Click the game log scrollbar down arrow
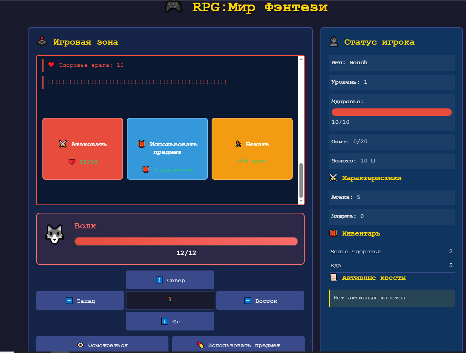The height and width of the screenshot is (353, 466). click(x=301, y=201)
